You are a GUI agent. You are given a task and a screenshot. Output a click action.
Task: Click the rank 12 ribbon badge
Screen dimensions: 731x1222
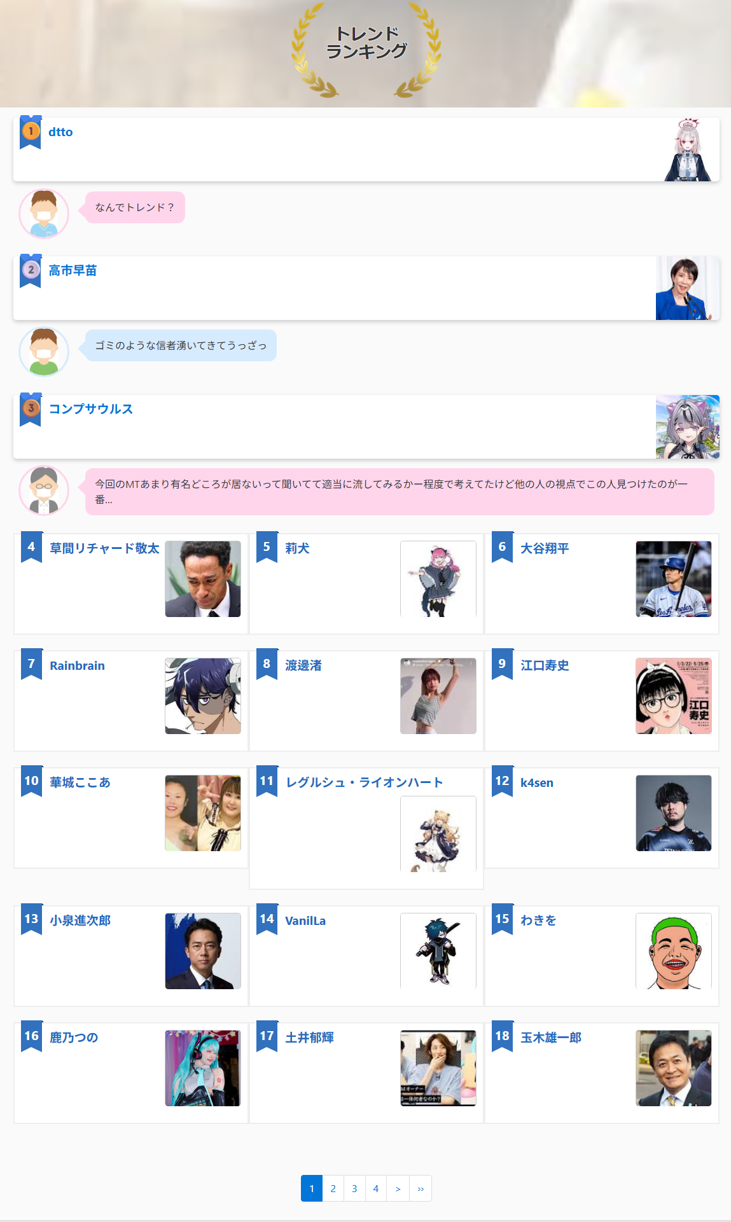click(x=503, y=781)
